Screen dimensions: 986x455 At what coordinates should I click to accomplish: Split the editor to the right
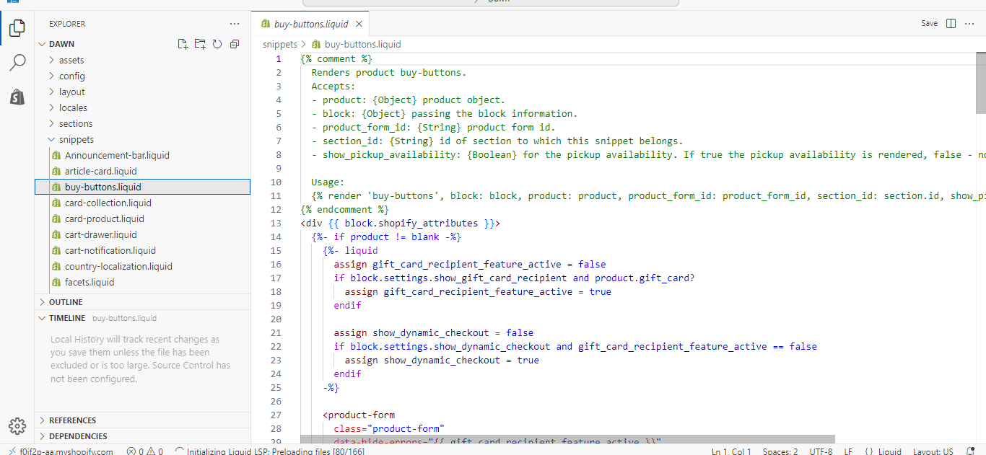(951, 24)
